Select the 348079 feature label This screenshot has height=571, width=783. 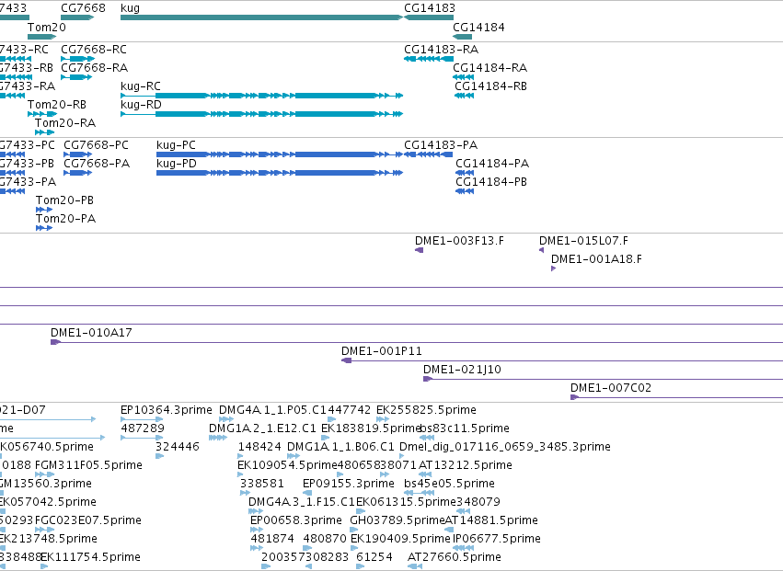[478, 502]
